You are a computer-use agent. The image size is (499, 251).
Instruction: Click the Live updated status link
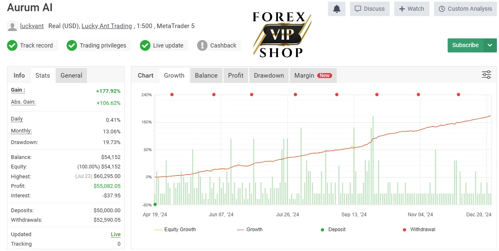coord(116,234)
